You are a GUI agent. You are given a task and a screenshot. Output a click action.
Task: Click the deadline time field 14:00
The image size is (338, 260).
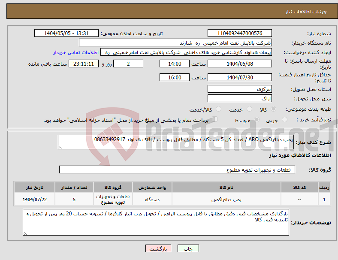click(175, 63)
